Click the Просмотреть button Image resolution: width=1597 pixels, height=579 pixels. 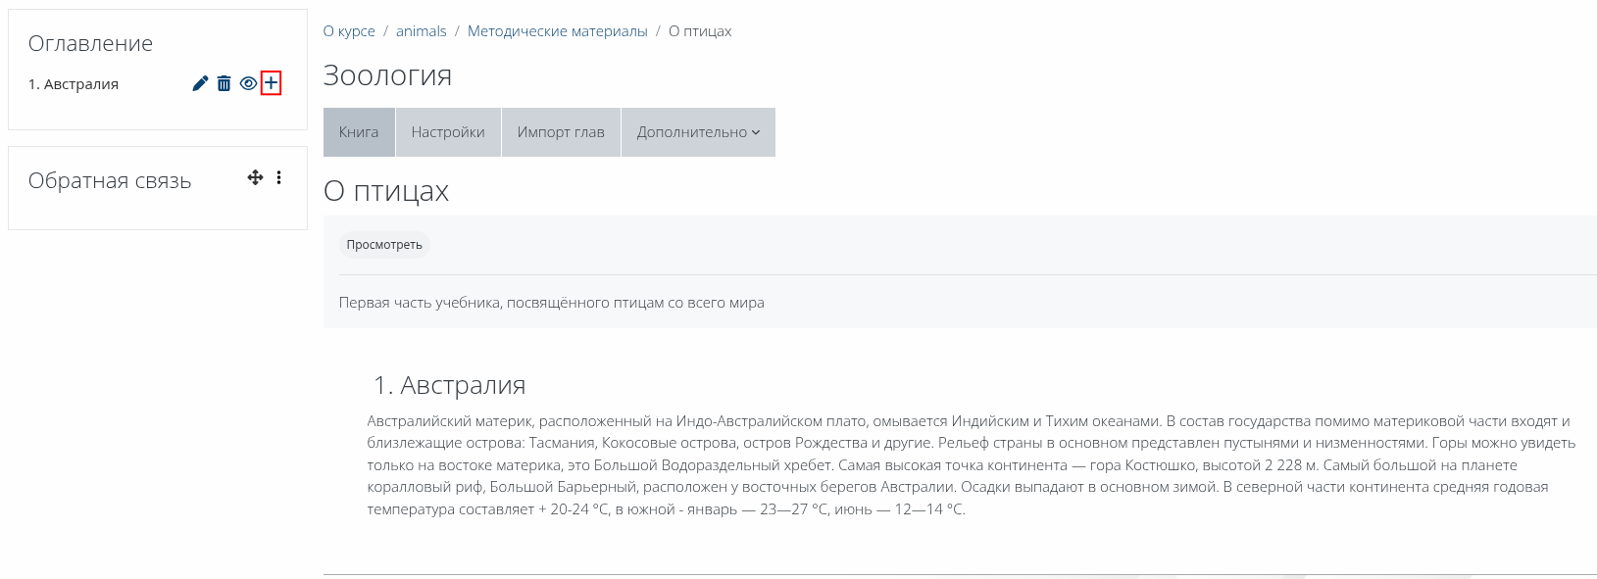tap(384, 245)
